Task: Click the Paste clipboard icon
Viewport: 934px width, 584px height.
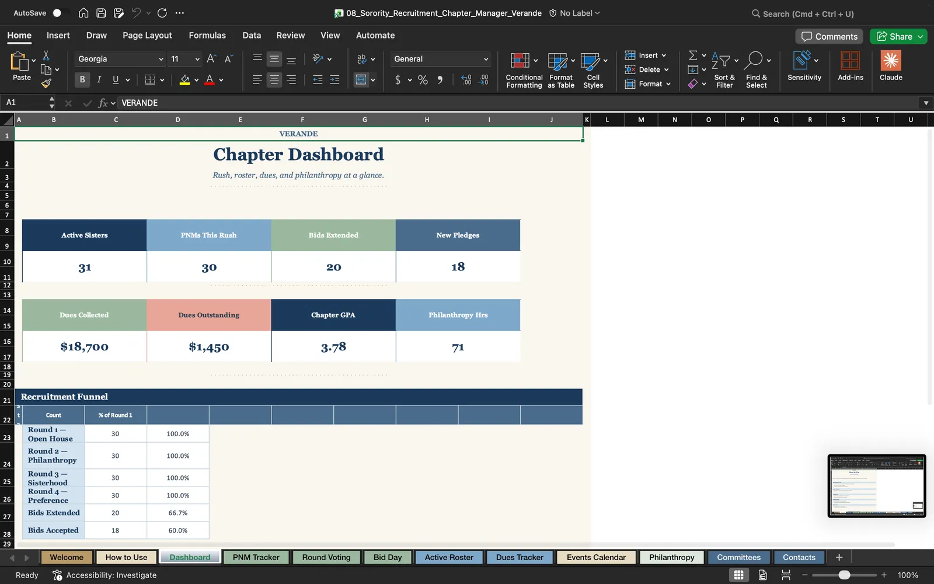Action: (19, 61)
